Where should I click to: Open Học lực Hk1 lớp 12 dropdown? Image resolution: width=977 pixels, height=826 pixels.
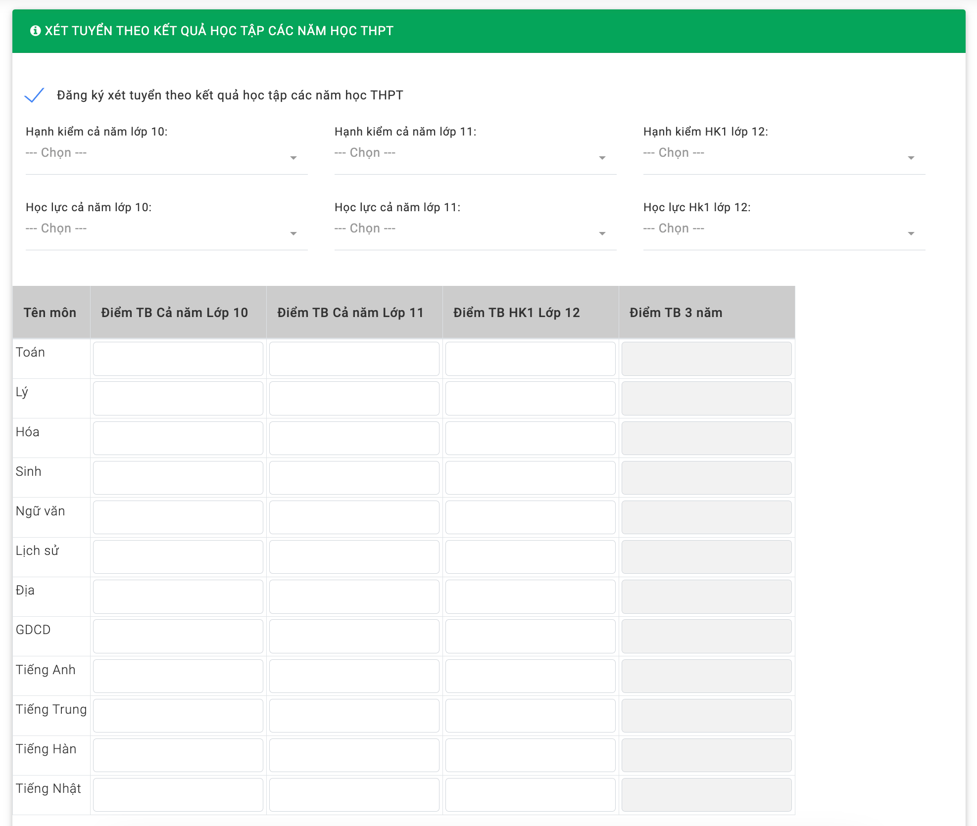pyautogui.click(x=784, y=229)
